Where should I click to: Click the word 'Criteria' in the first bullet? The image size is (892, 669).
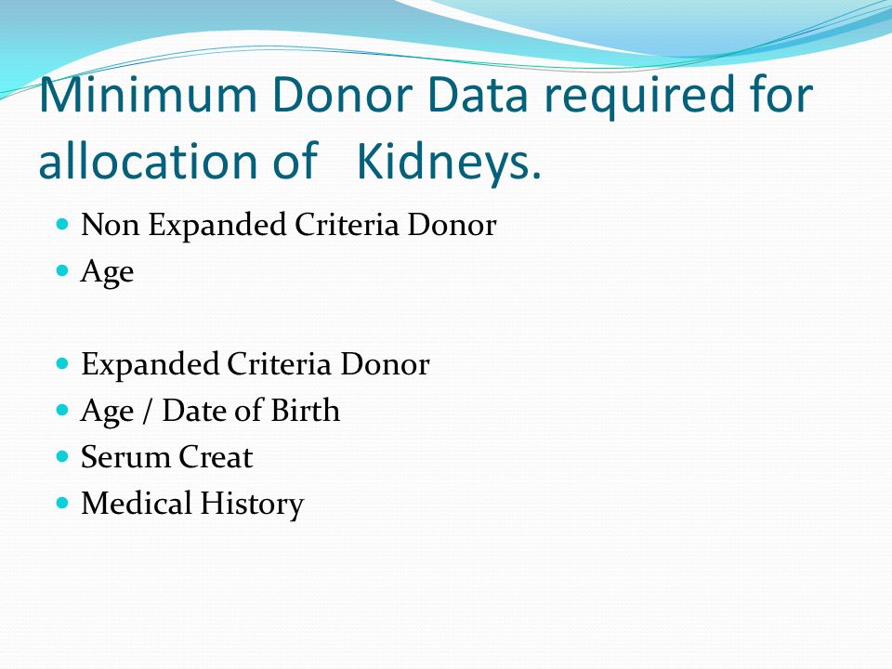pos(347,224)
